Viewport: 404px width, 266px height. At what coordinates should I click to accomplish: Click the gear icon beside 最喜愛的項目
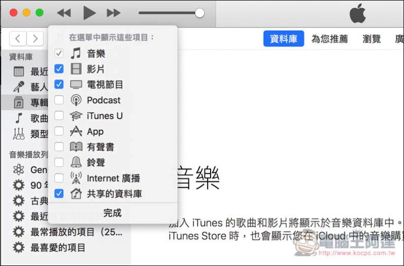[19, 248]
